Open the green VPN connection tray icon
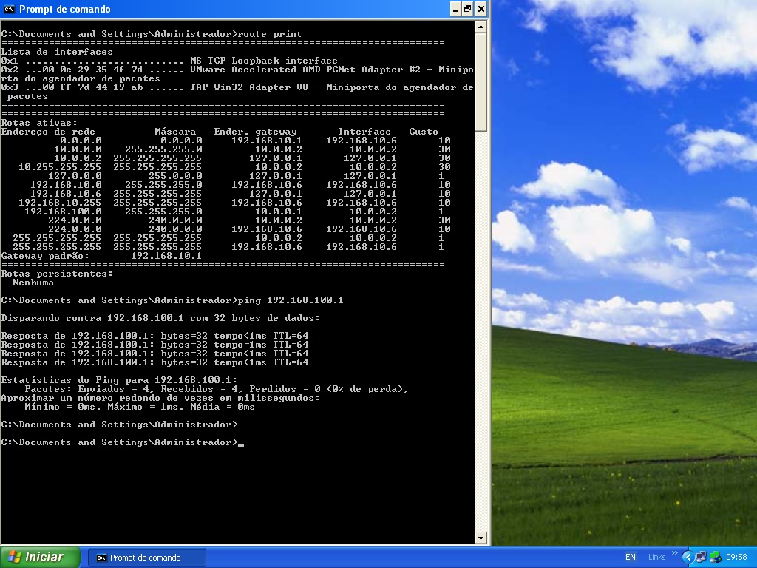The image size is (757, 568). [715, 558]
